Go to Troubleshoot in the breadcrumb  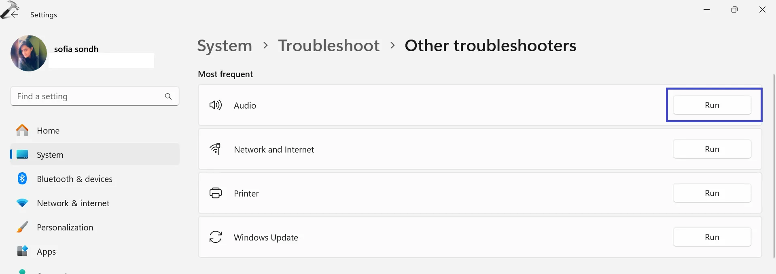point(329,46)
